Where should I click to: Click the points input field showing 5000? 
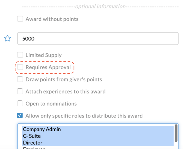tap(98, 39)
